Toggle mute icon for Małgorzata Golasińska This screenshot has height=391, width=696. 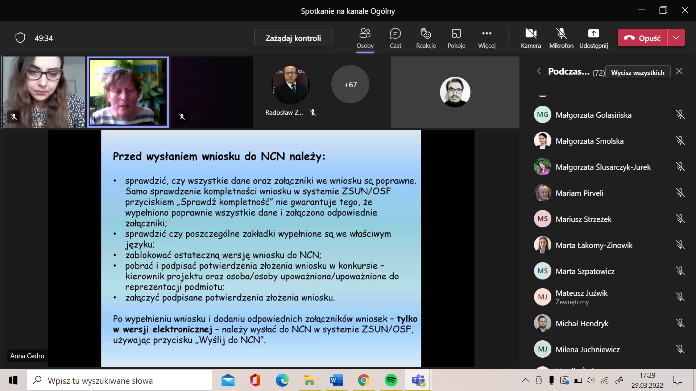680,115
